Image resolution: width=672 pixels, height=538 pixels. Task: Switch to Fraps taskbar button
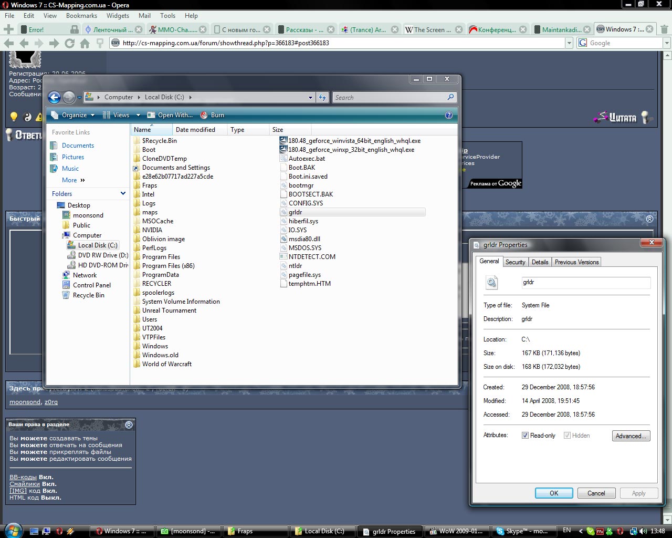coord(256,531)
